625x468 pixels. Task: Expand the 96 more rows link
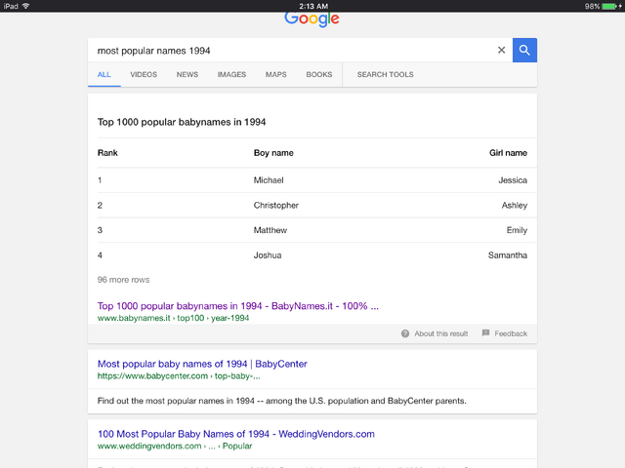point(123,280)
